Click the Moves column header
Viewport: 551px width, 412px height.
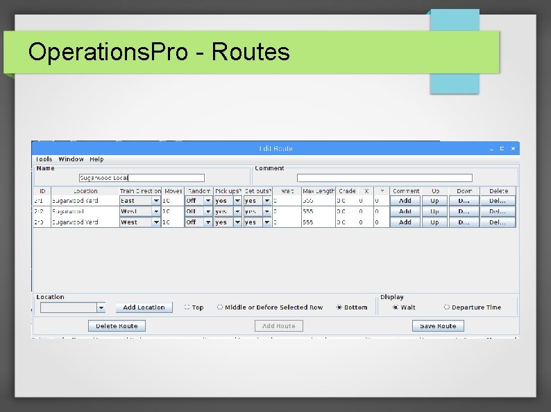click(x=173, y=191)
